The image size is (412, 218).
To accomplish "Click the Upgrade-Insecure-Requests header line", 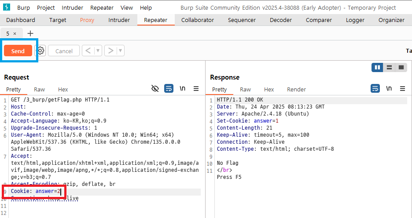I will tap(54, 128).
